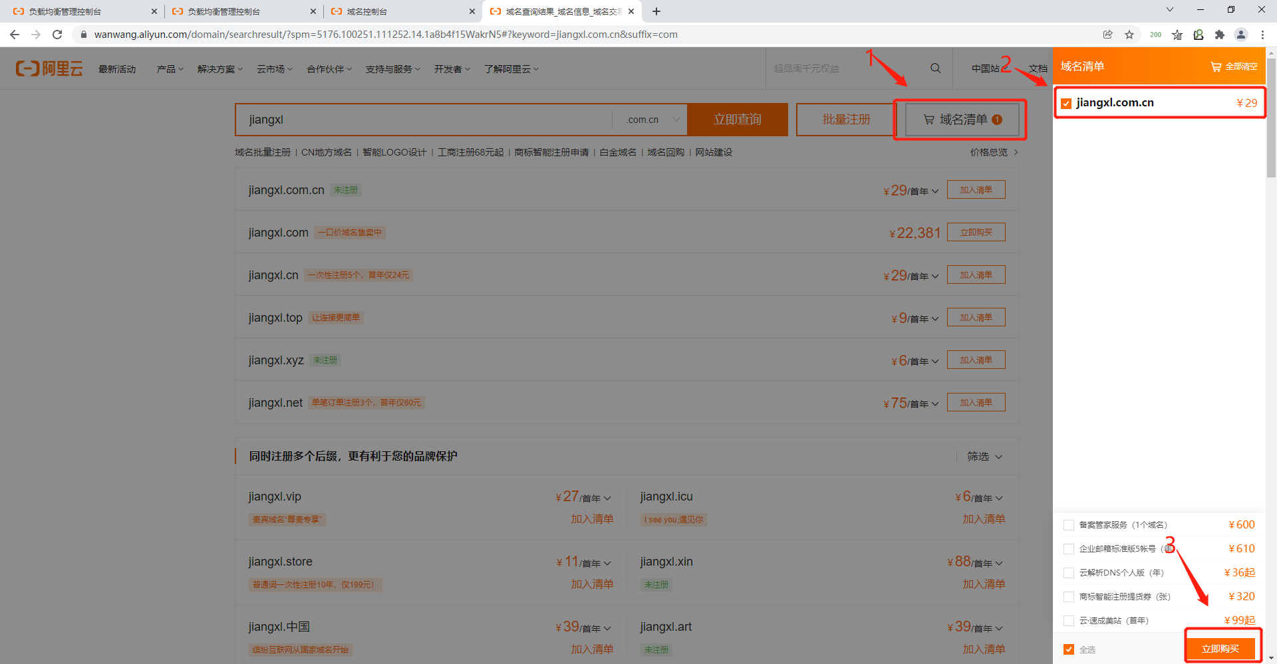Go forward with the browser forward arrow
The width and height of the screenshot is (1277, 664).
36,35
